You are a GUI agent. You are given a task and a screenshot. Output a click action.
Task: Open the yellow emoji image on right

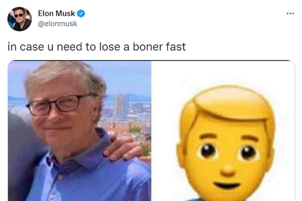pos(223,131)
